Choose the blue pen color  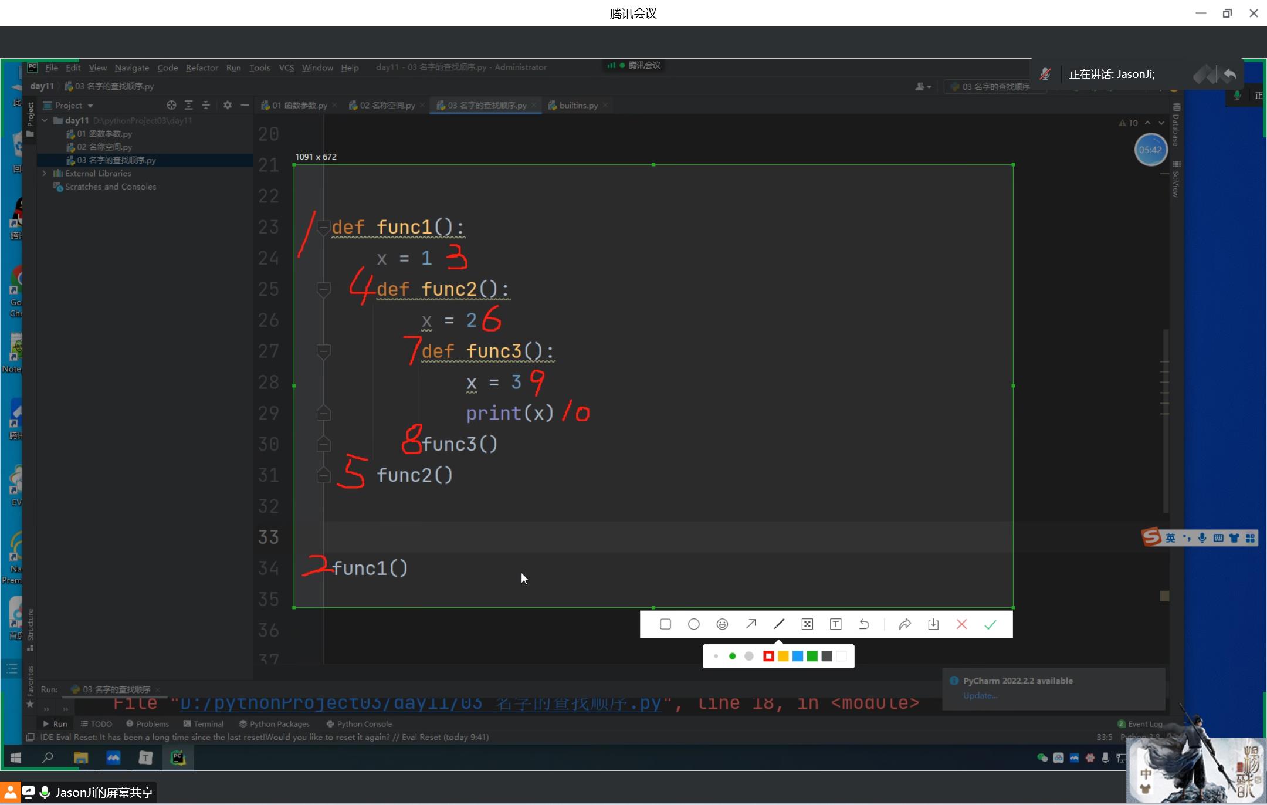pos(798,656)
